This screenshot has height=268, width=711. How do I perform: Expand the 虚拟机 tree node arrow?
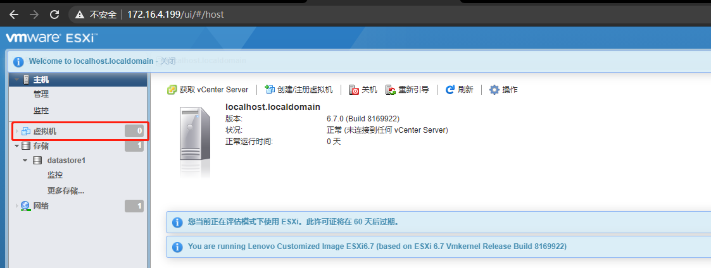(16, 131)
